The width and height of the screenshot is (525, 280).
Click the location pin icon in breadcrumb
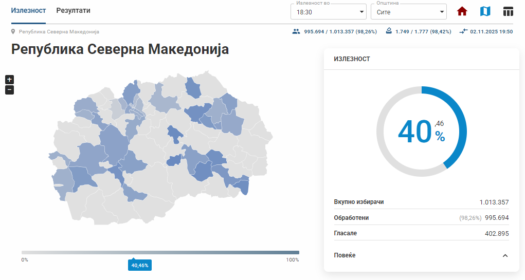click(x=13, y=32)
